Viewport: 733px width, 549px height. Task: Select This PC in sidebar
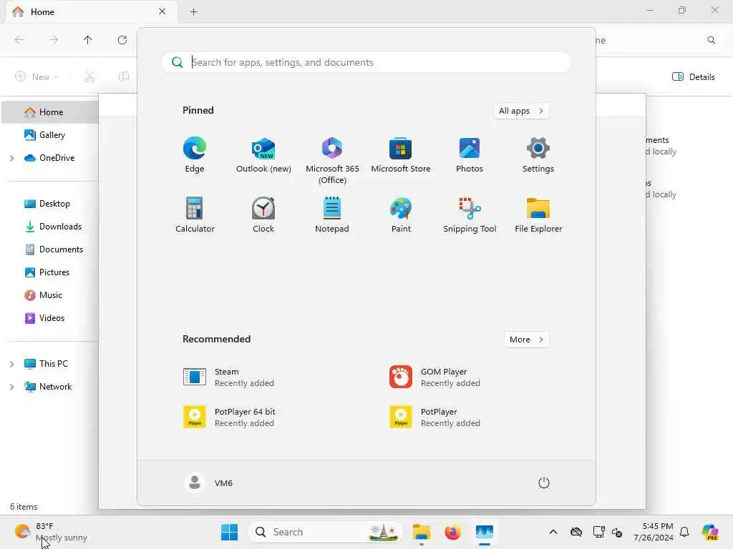[53, 364]
